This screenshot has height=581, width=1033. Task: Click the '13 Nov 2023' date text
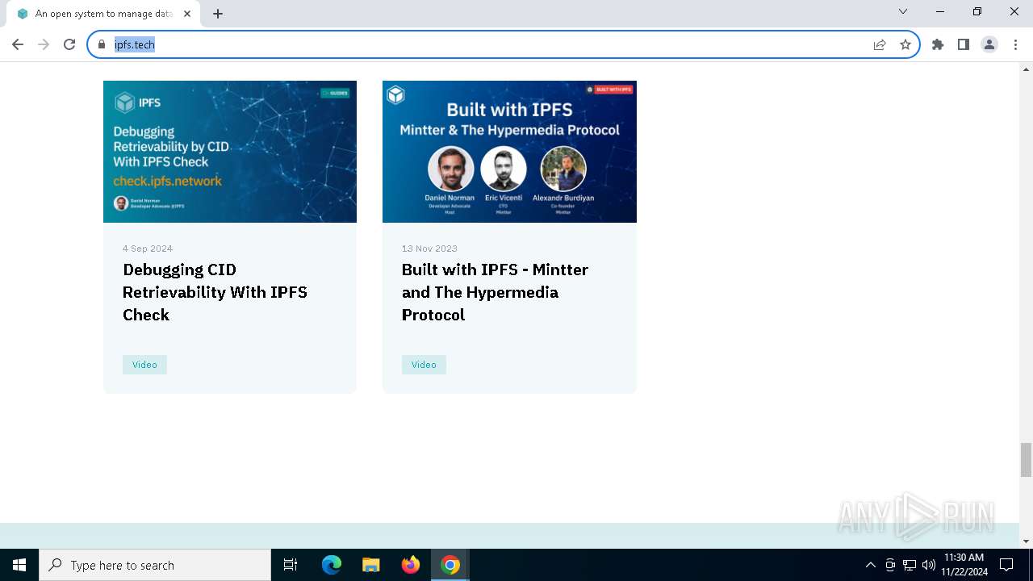[429, 249]
